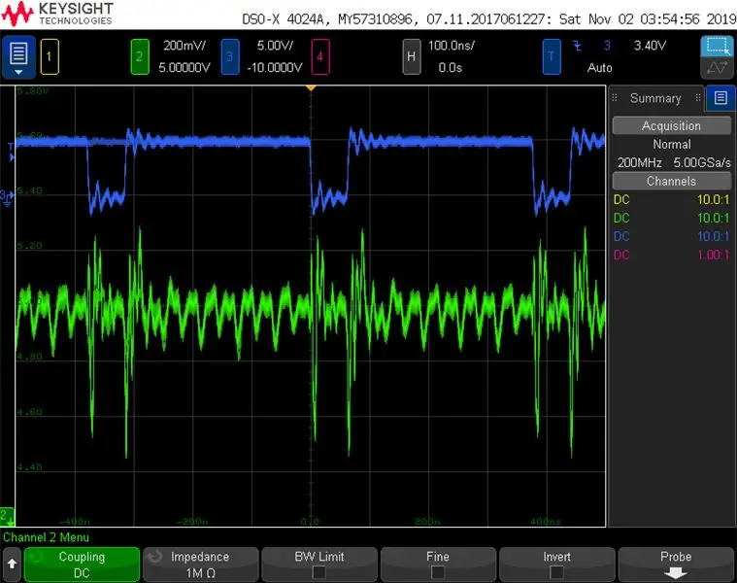Click channel 2 ground offscreen marker

click(x=7, y=517)
